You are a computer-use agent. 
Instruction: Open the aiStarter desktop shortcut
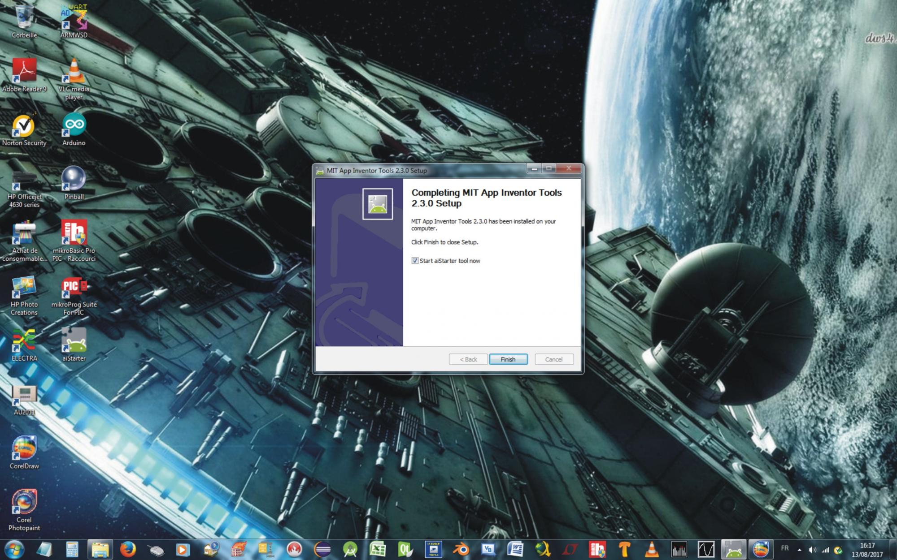(74, 342)
